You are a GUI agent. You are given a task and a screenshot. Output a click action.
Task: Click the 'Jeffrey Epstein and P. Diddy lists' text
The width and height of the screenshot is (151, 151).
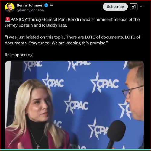[x=36, y=25]
